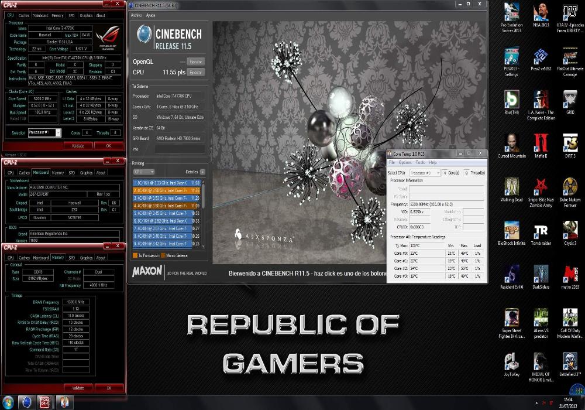Select GTA IV Episodes From Liberty icon

tap(570, 18)
